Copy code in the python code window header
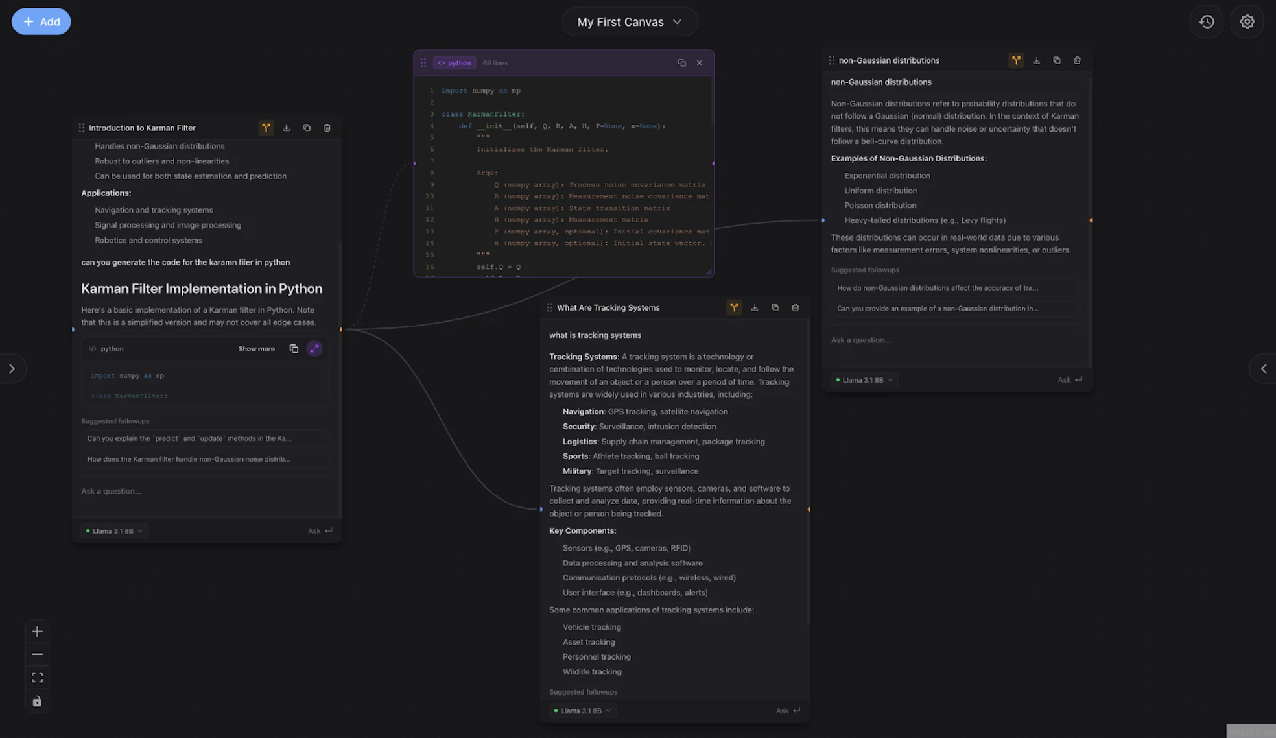 pyautogui.click(x=681, y=63)
